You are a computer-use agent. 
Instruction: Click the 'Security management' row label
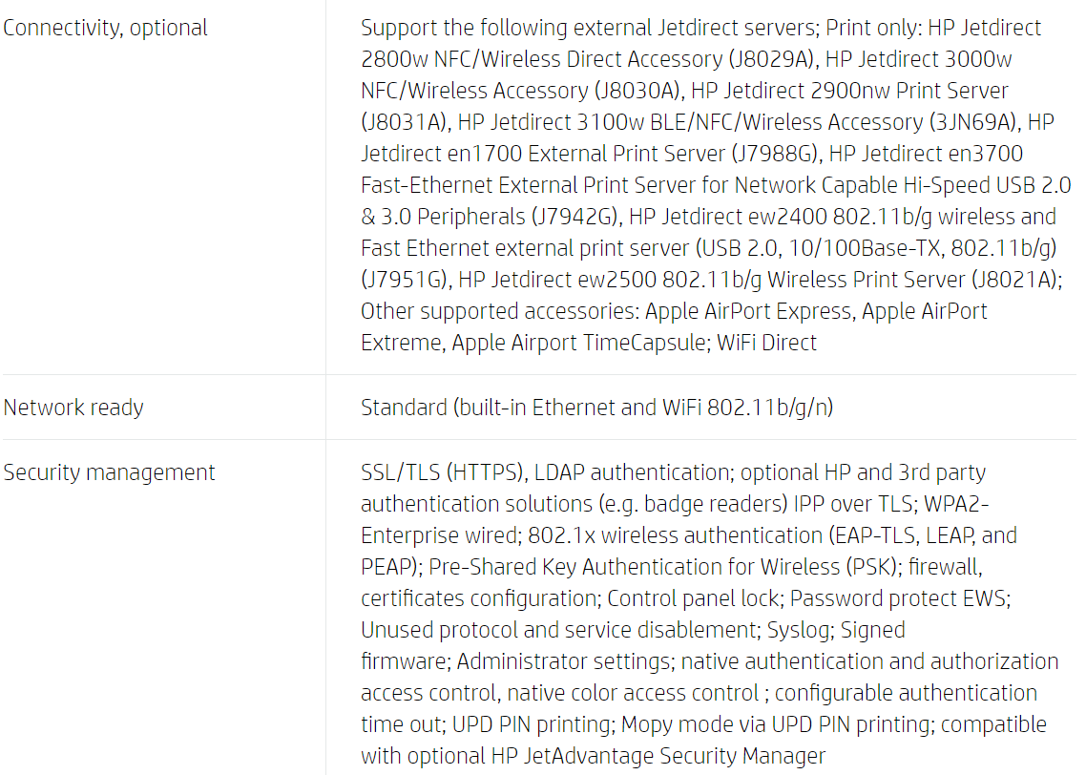[x=110, y=472]
